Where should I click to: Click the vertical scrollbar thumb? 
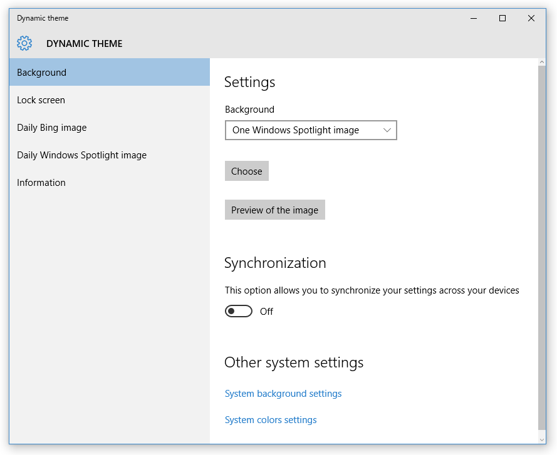coord(542,247)
